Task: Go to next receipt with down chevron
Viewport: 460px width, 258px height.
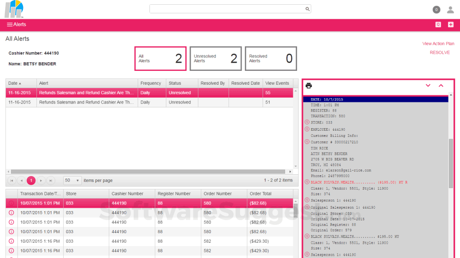Action: point(428,86)
